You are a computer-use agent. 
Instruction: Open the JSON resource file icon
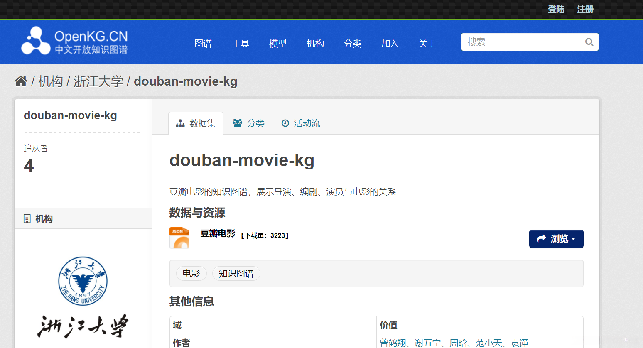pyautogui.click(x=179, y=238)
